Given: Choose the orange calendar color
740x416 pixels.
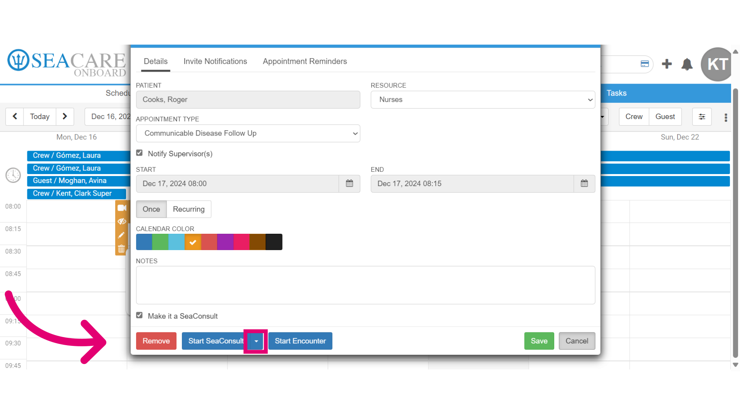Looking at the screenshot, I should tap(193, 242).
